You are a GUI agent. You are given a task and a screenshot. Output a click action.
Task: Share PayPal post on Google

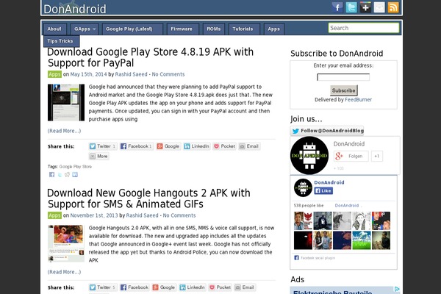(x=168, y=146)
